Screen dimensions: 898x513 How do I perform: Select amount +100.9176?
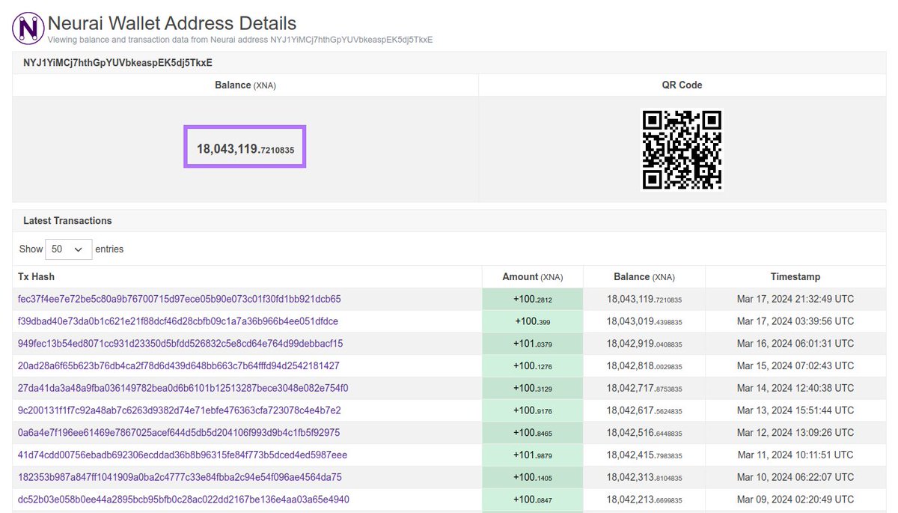pos(533,410)
